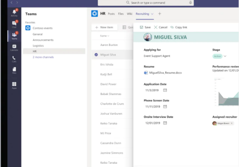The image size is (239, 167).
Task: Click the Megan Bowen recruiter chip
Action: (223, 123)
